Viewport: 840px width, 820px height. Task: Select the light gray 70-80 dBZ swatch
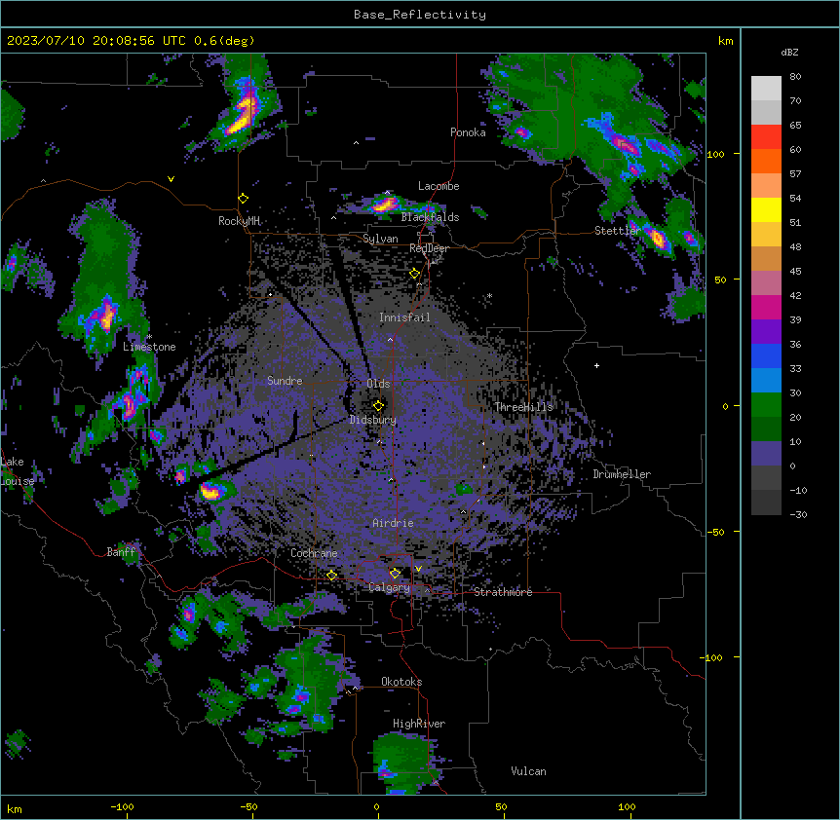(766, 89)
